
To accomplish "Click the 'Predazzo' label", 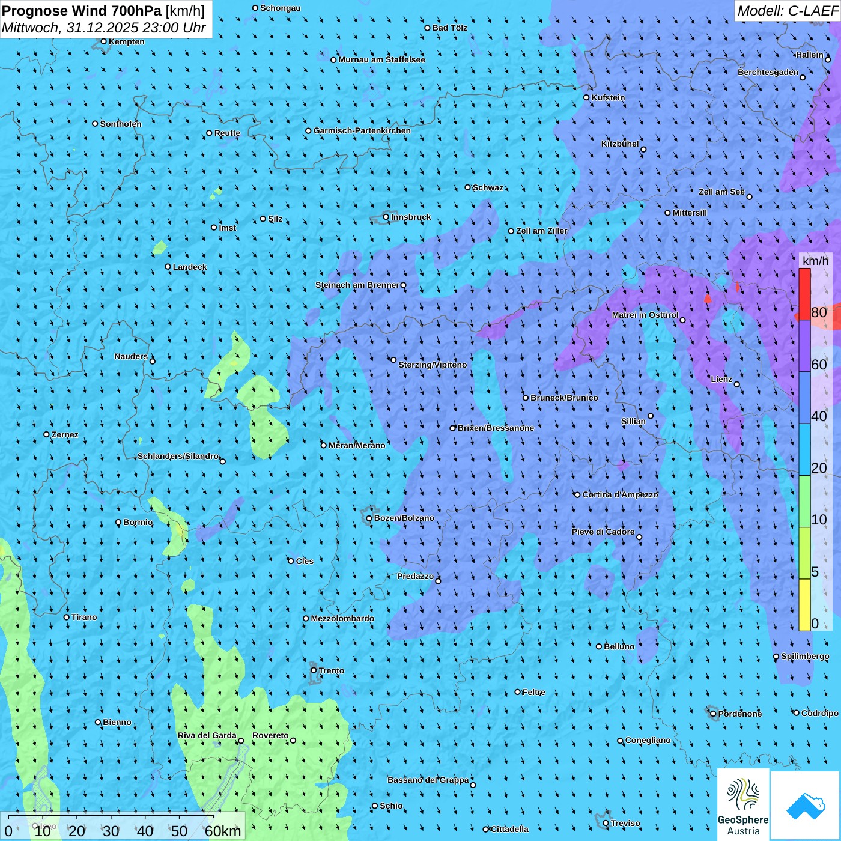I will (x=415, y=576).
